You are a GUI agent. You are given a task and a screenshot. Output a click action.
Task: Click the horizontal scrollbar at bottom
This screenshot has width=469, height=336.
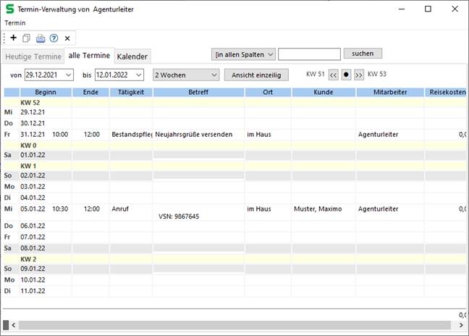point(232,325)
